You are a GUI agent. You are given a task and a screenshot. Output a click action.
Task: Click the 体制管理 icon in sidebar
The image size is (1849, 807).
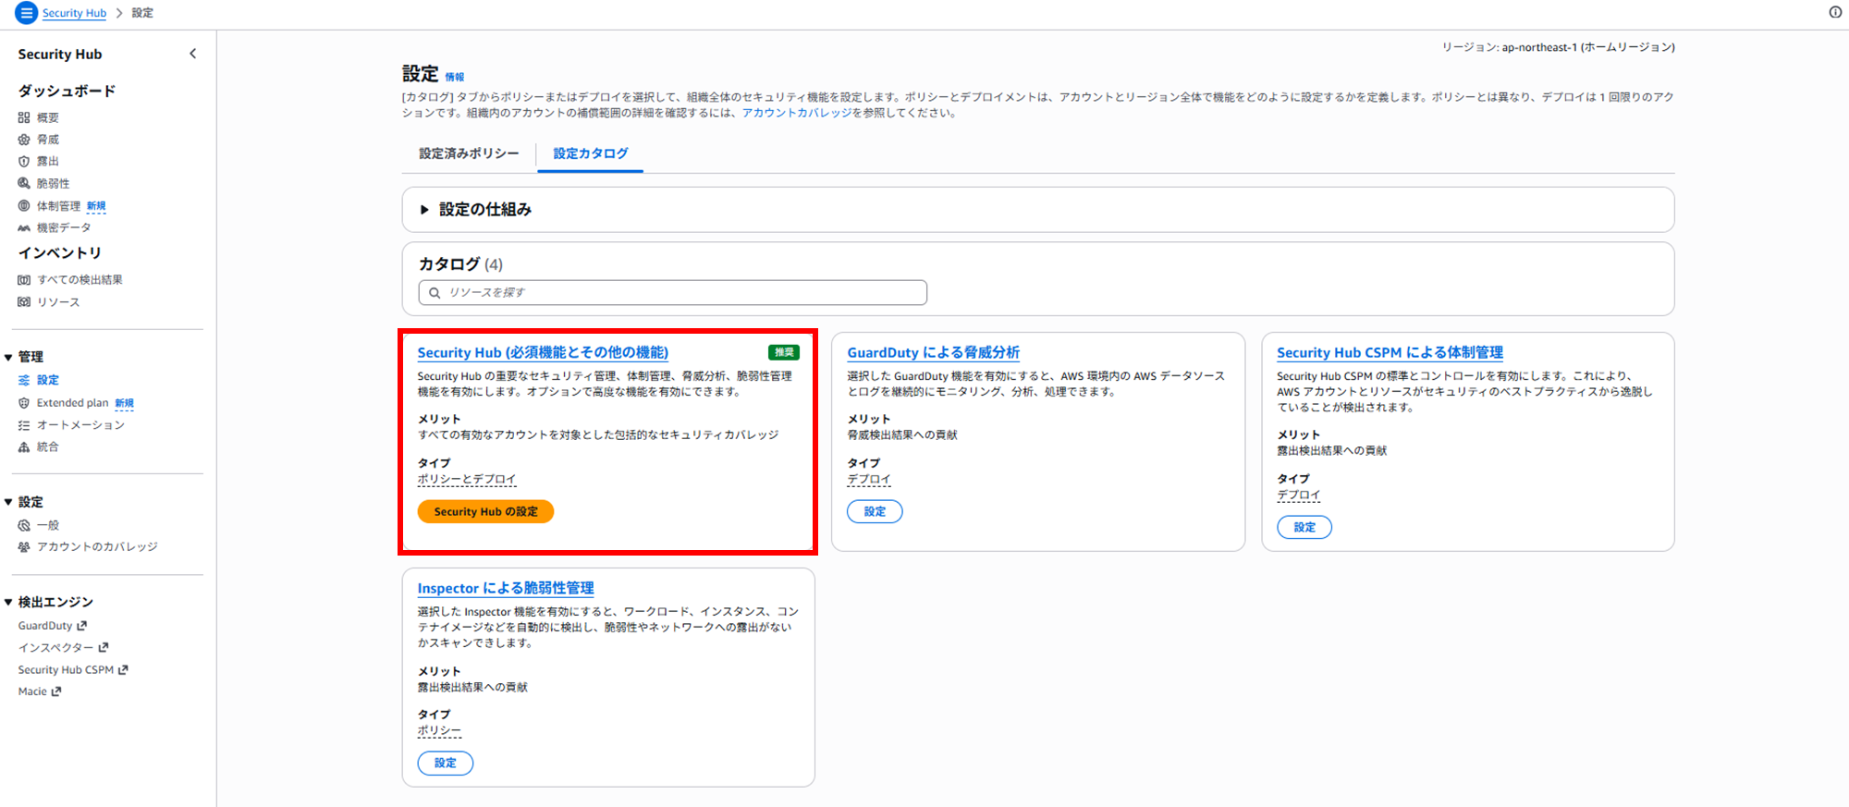point(24,206)
